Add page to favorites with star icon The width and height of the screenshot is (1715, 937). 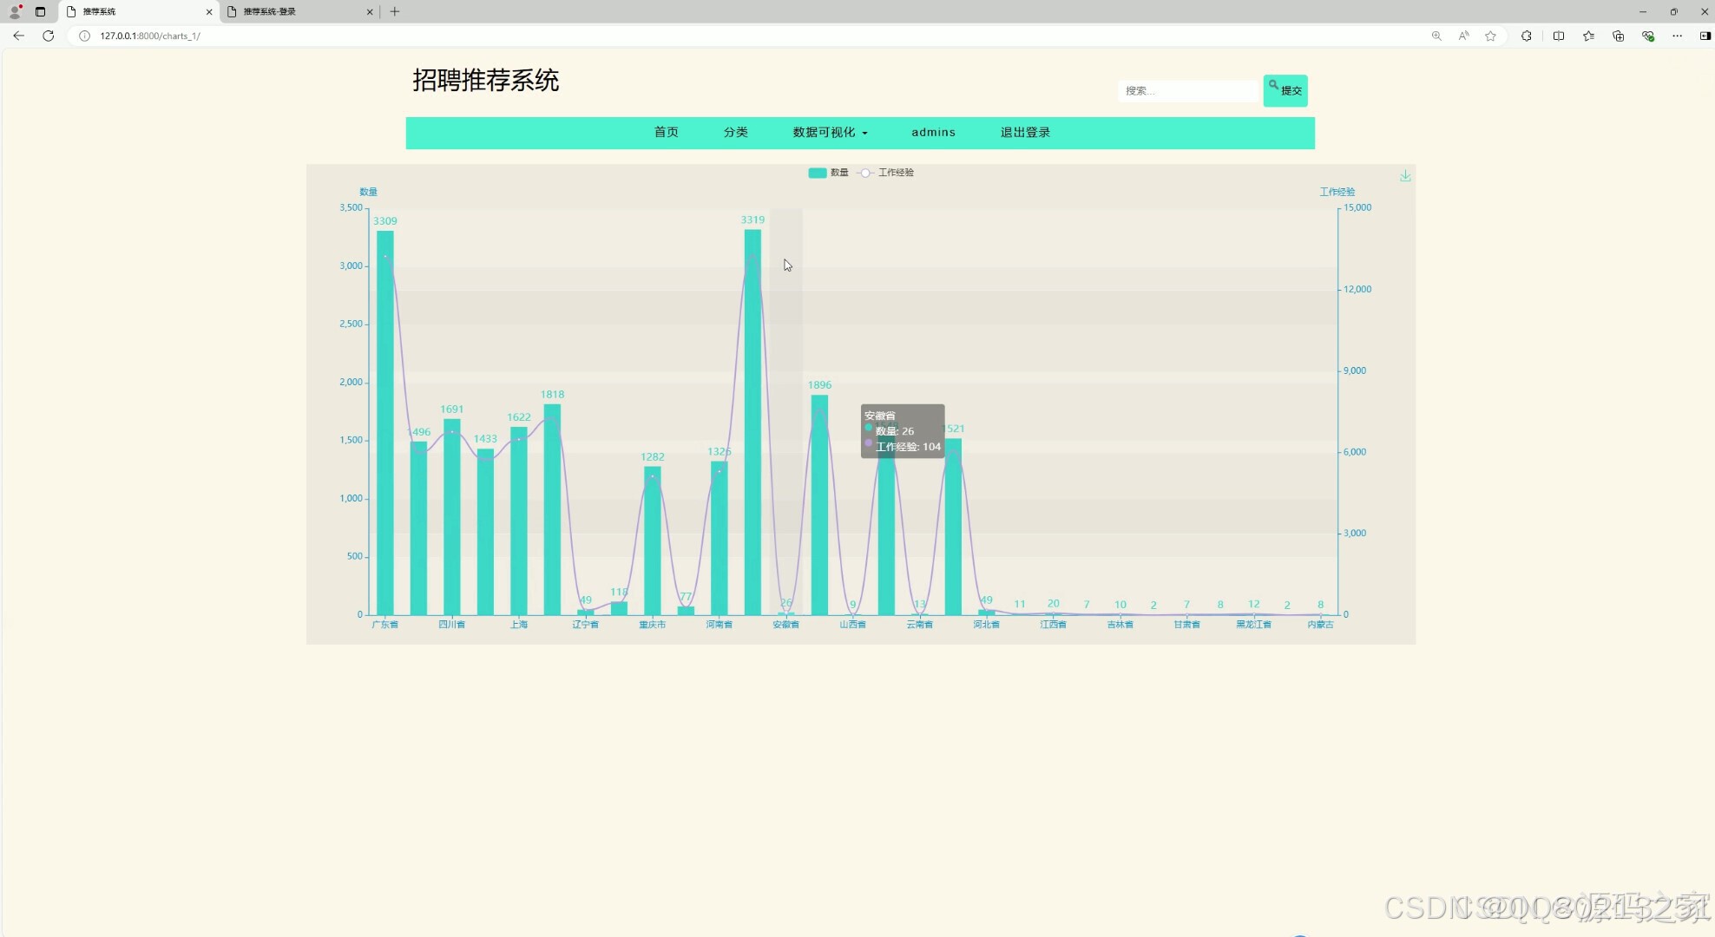pyautogui.click(x=1491, y=36)
